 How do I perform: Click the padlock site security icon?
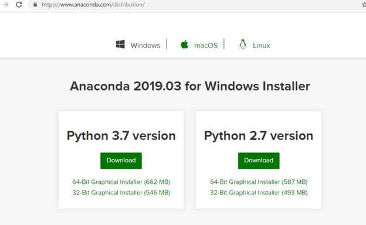(x=35, y=5)
